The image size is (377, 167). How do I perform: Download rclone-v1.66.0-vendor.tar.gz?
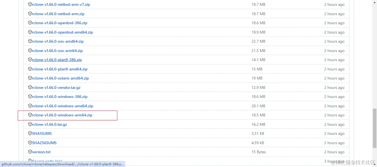pos(56,87)
